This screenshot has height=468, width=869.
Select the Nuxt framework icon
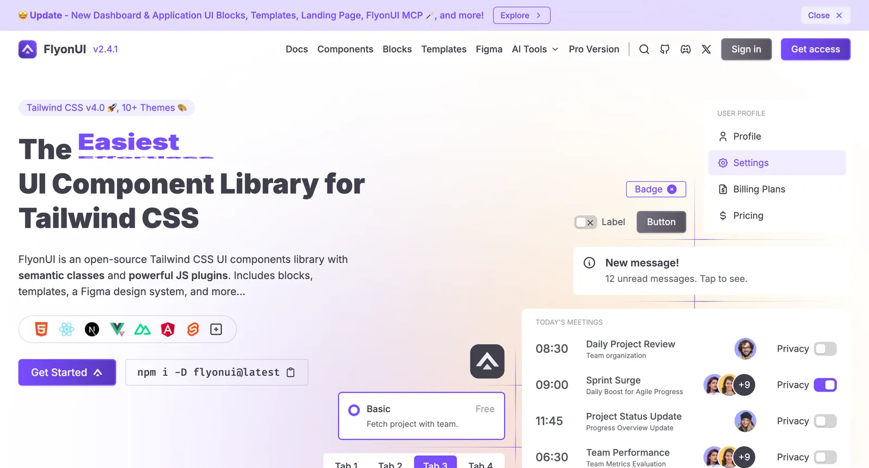click(x=142, y=329)
